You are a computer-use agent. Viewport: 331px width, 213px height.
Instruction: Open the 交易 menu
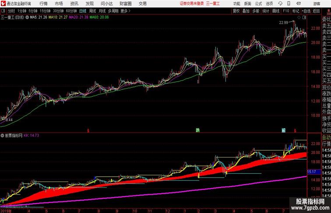(142, 3)
